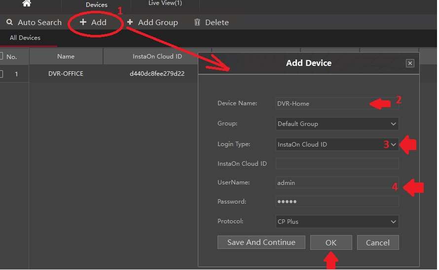439x270 pixels.
Task: Focus the InstaOn Cloud ID field
Action: (x=337, y=164)
